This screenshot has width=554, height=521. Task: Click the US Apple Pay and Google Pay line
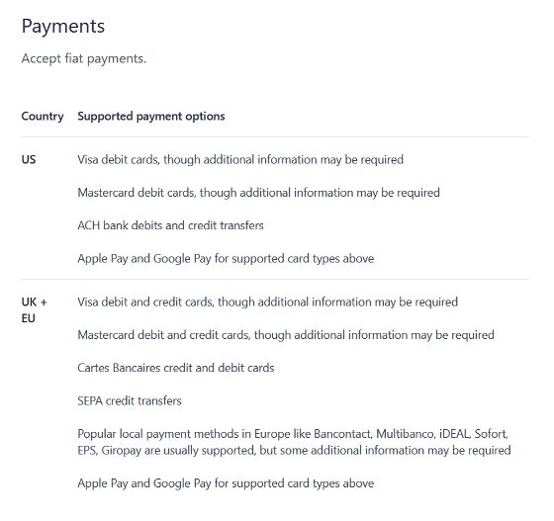click(x=226, y=259)
